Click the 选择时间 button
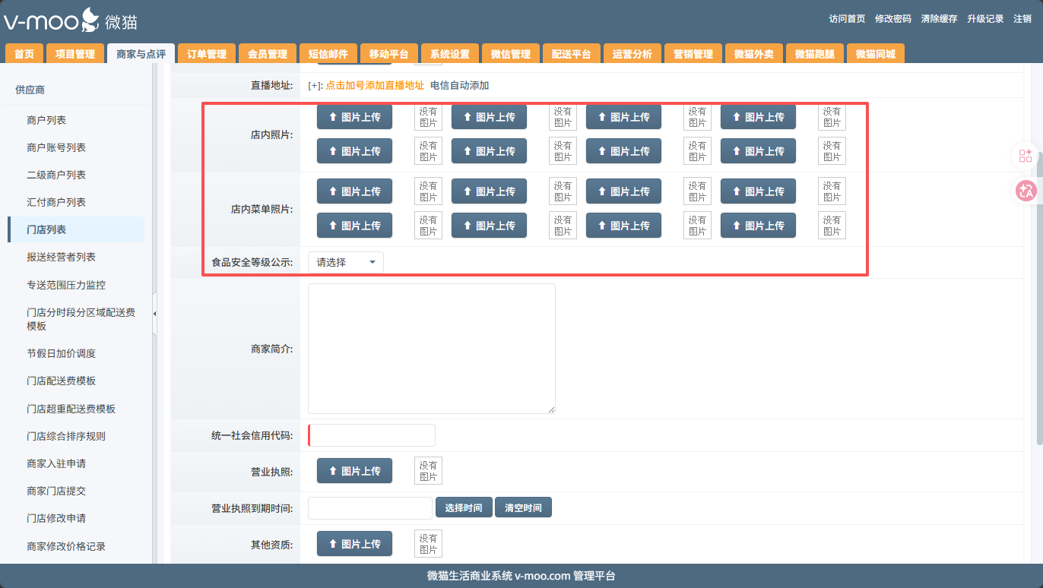Screen dimensions: 1043x588 pos(463,507)
